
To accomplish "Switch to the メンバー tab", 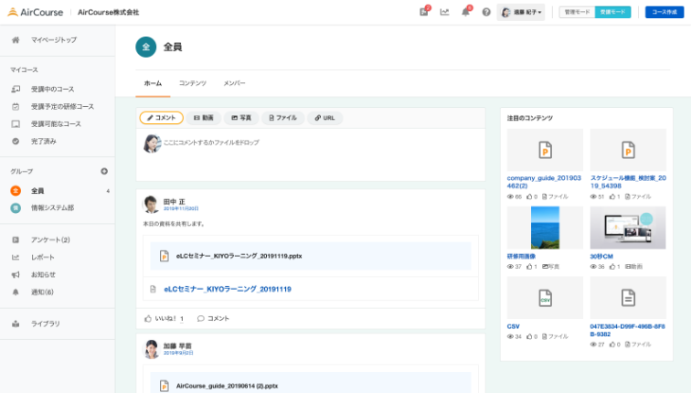I will tap(234, 83).
